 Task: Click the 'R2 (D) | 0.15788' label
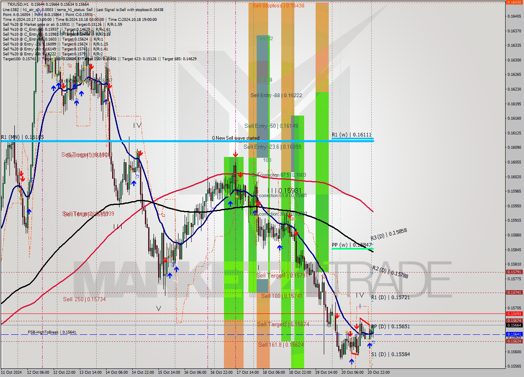pyautogui.click(x=390, y=272)
